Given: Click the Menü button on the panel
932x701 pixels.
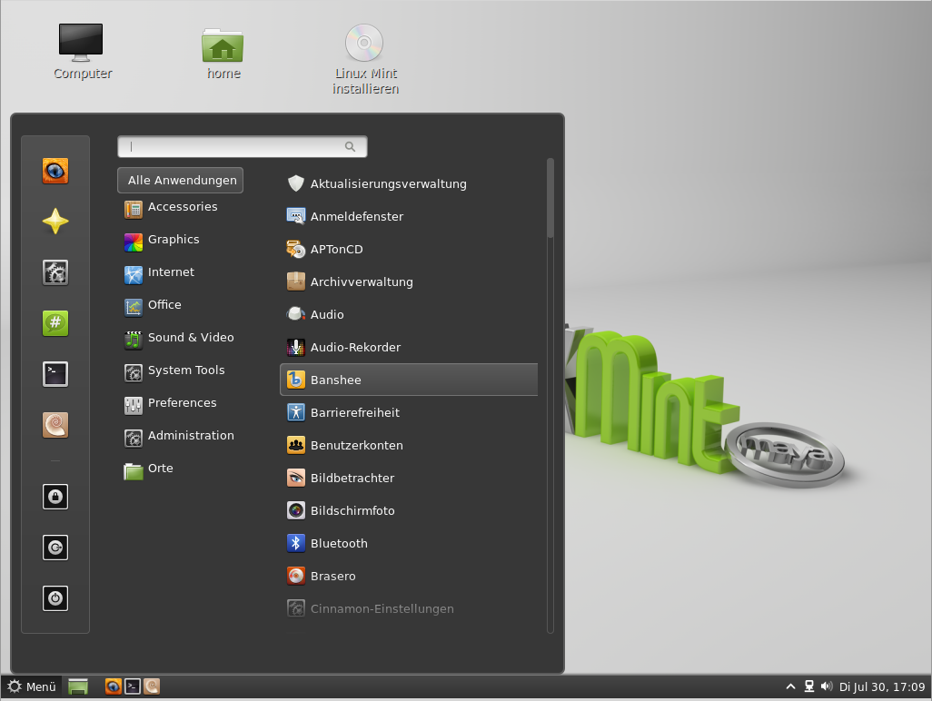Looking at the screenshot, I should (32, 686).
